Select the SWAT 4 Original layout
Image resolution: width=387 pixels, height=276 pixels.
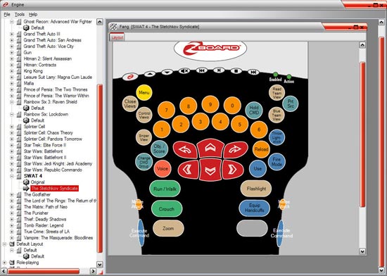click(37, 182)
